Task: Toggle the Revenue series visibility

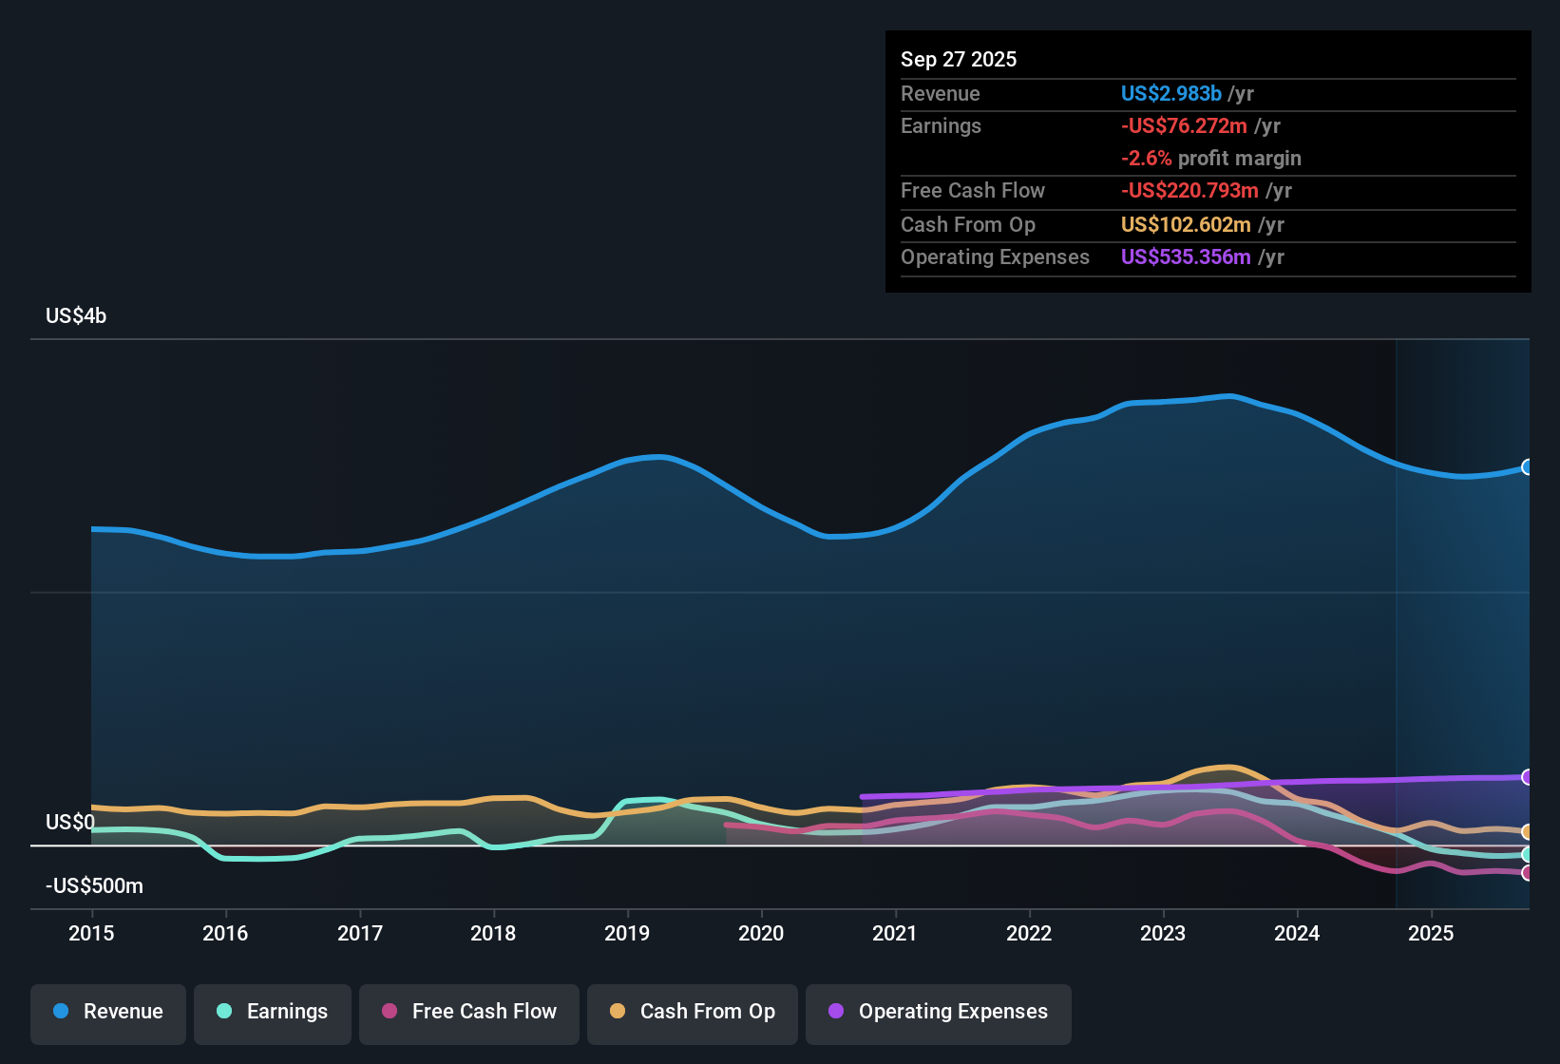Action: [x=107, y=1012]
